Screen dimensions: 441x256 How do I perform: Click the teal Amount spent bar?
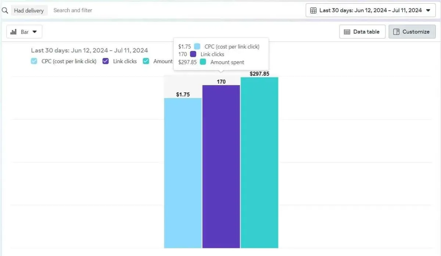tap(259, 162)
